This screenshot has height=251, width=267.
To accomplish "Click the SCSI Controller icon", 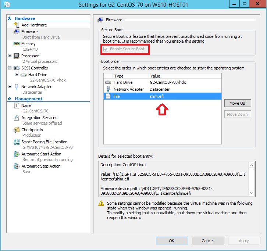I will tap(17, 68).
